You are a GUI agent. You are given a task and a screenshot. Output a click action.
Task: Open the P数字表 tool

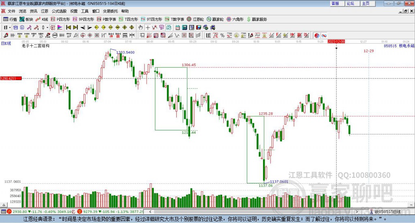point(107,19)
